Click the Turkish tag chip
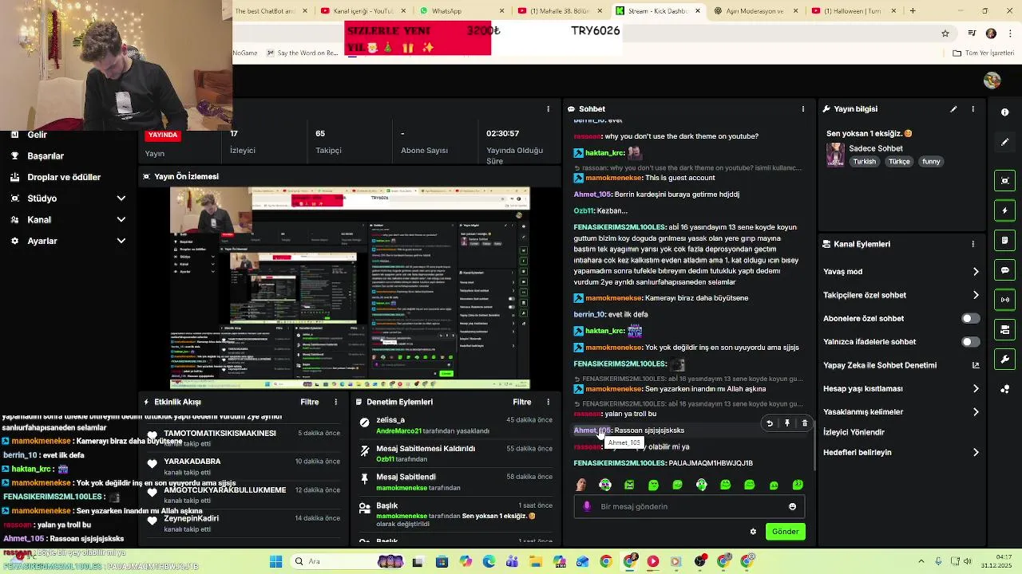1022x574 pixels. [x=864, y=162]
